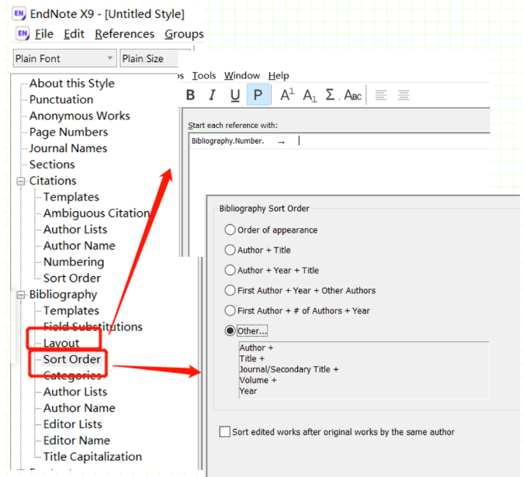This screenshot has height=477, width=523.
Task: Click the Citations tree label
Action: click(x=53, y=181)
